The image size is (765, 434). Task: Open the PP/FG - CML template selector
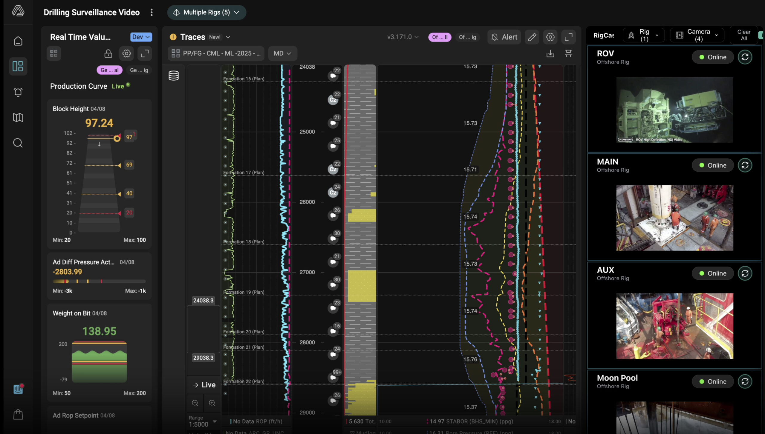coord(216,53)
